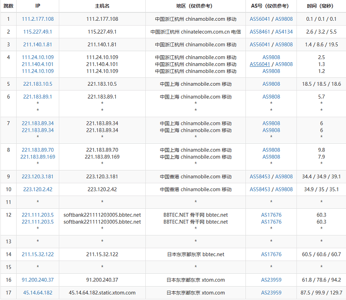Select region text 中国浙江杭州 chinatelecom.com.cn 电信
The image size is (346, 300).
[196, 32]
